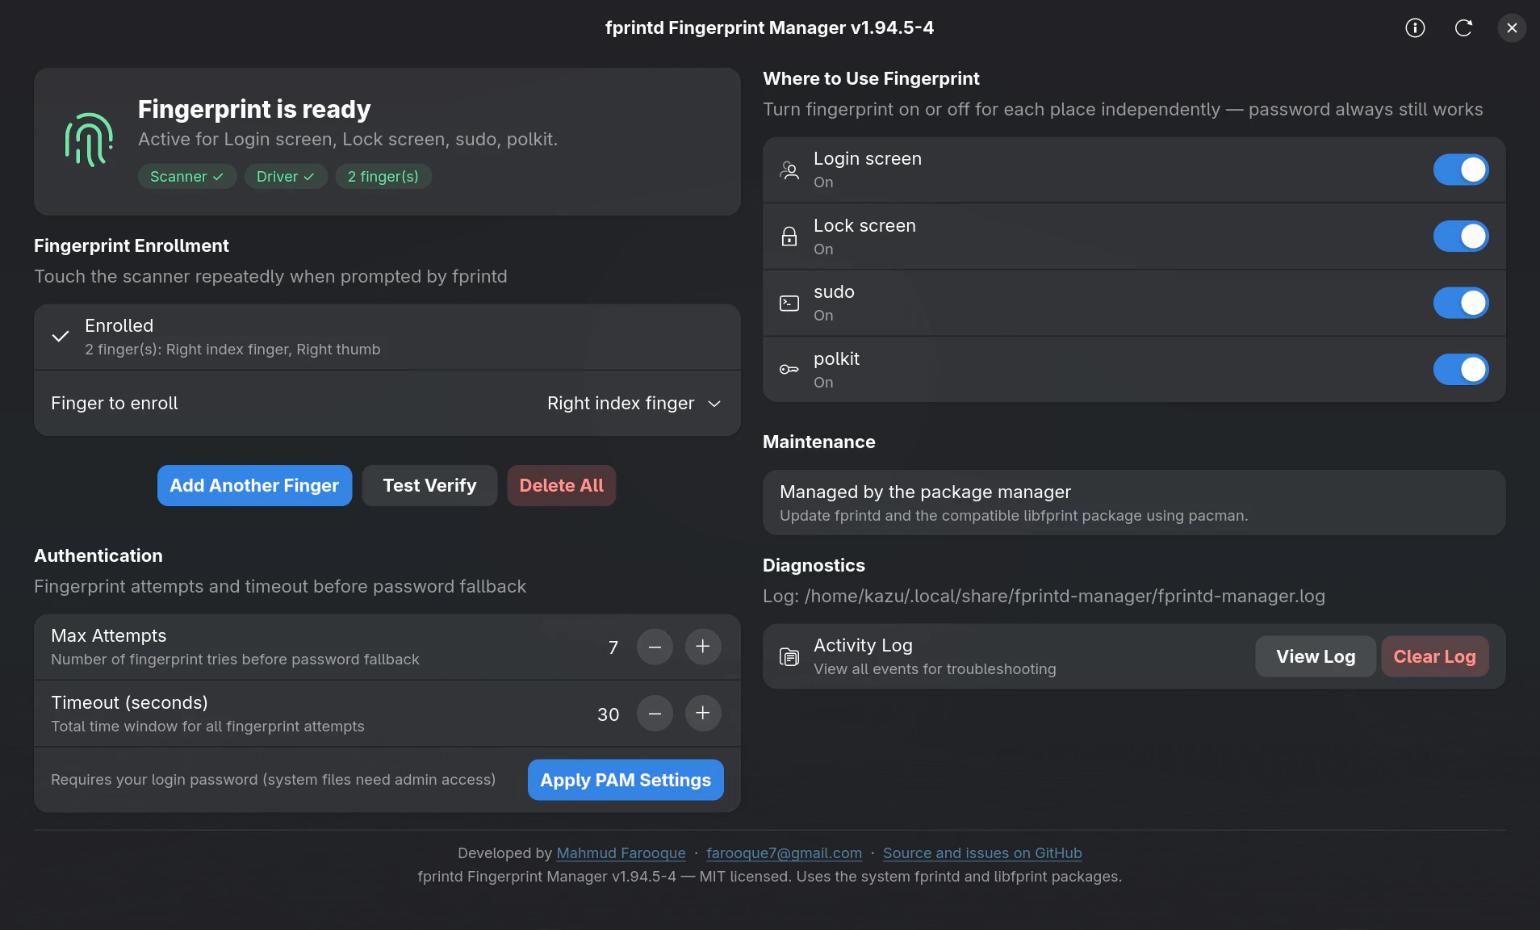1540x930 pixels.
Task: Click the Enrolled checkmark icon
Action: click(61, 337)
